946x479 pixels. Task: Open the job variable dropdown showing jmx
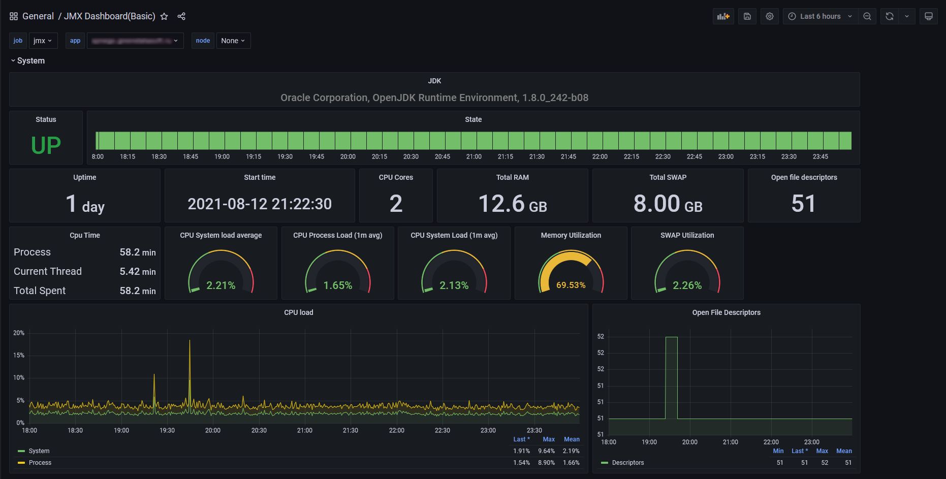point(43,41)
